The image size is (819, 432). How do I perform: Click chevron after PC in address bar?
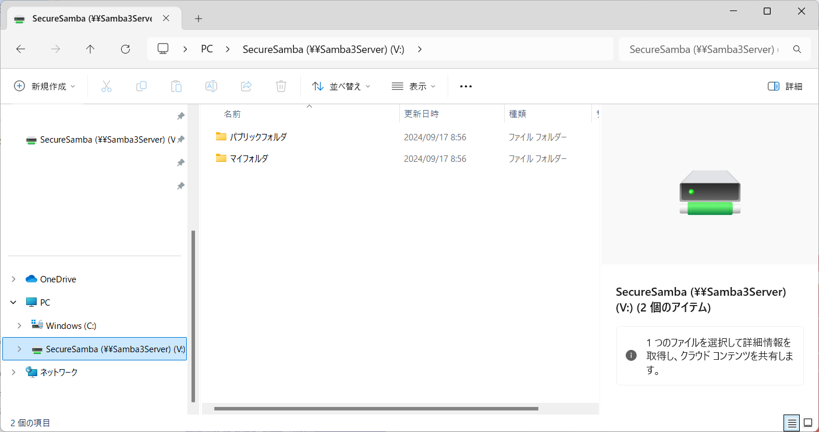coord(228,49)
